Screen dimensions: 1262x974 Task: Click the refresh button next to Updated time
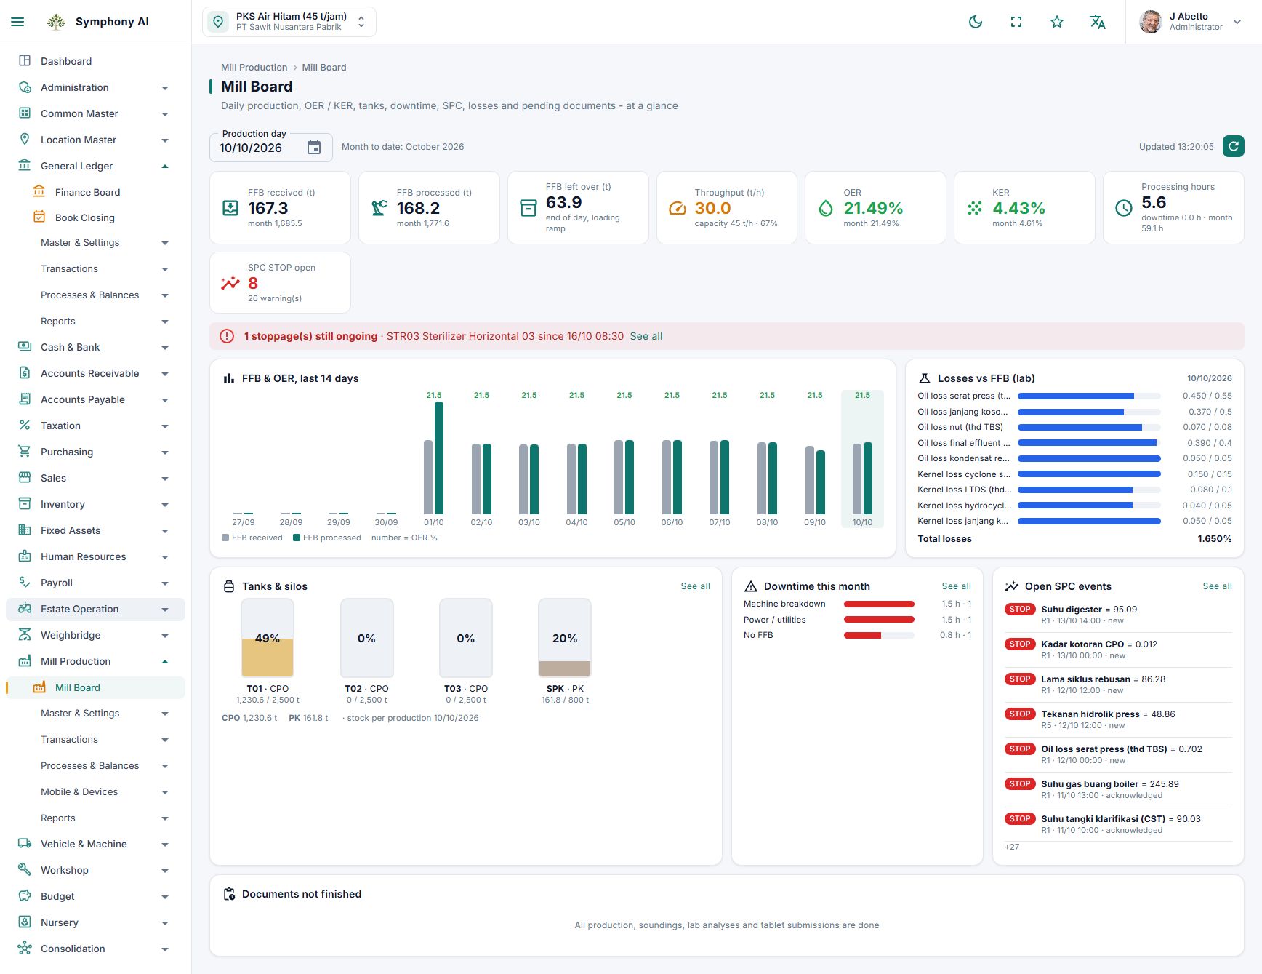coord(1233,146)
